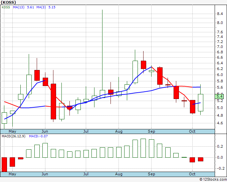This screenshot has height=182, width=227.
Task: Select the Sep label on price chart axis
Action: point(152,131)
